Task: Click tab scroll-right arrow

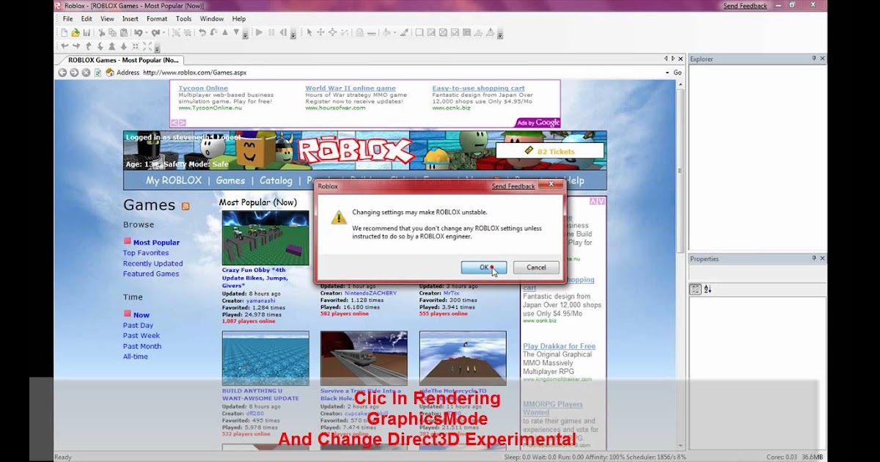Action: [x=673, y=59]
